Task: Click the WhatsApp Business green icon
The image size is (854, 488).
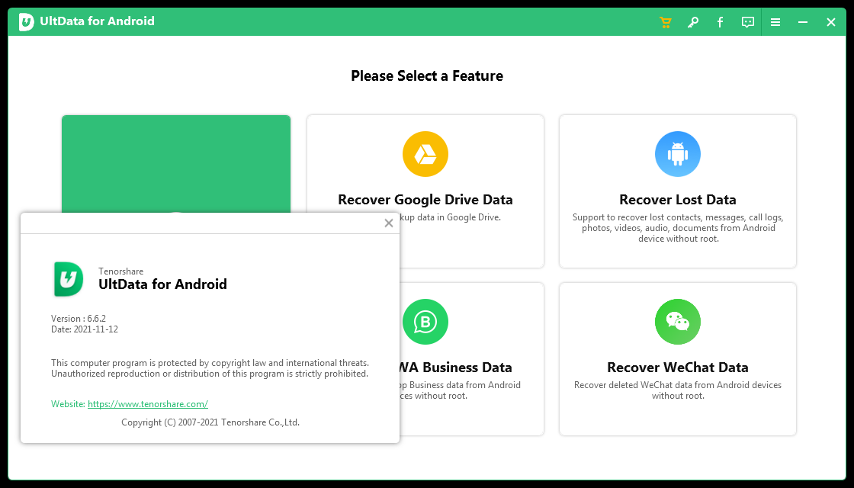Action: (x=425, y=322)
